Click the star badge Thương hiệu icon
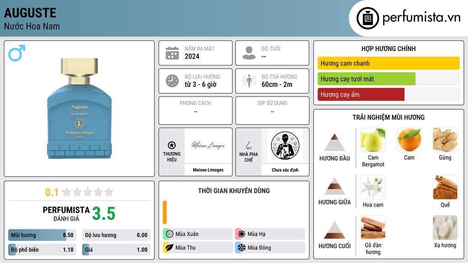This screenshot has width=468, height=263. click(x=172, y=145)
